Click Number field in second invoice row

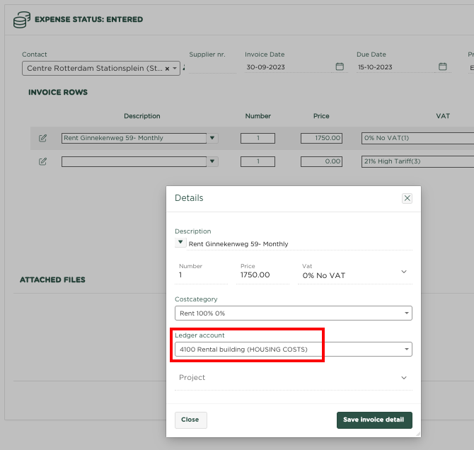click(x=258, y=161)
